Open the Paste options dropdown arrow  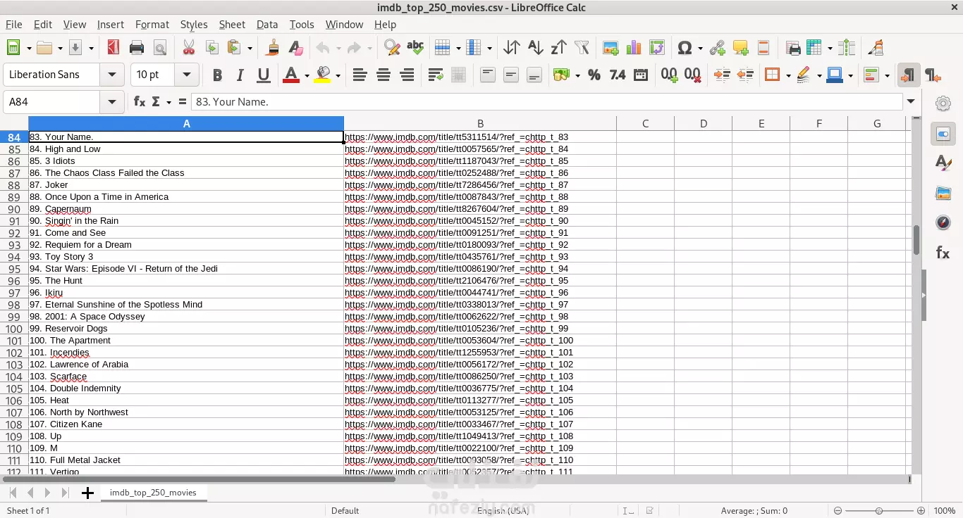250,48
